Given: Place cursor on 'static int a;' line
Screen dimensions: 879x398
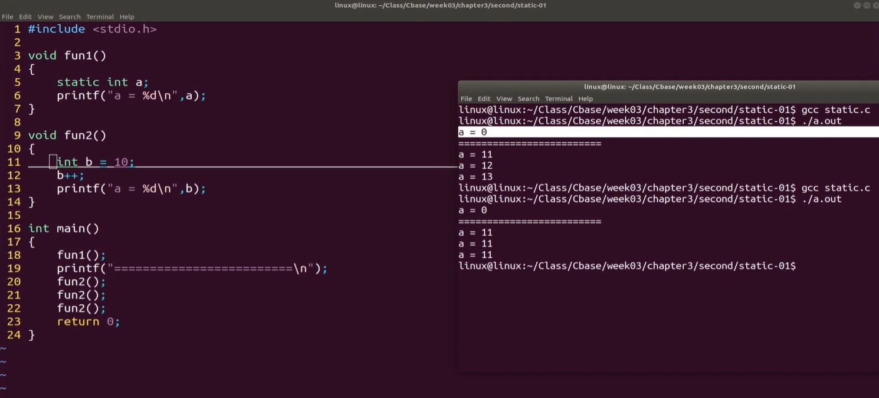Looking at the screenshot, I should pyautogui.click(x=103, y=82).
